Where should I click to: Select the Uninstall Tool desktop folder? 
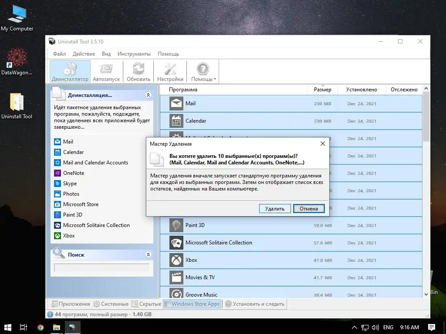(x=17, y=106)
